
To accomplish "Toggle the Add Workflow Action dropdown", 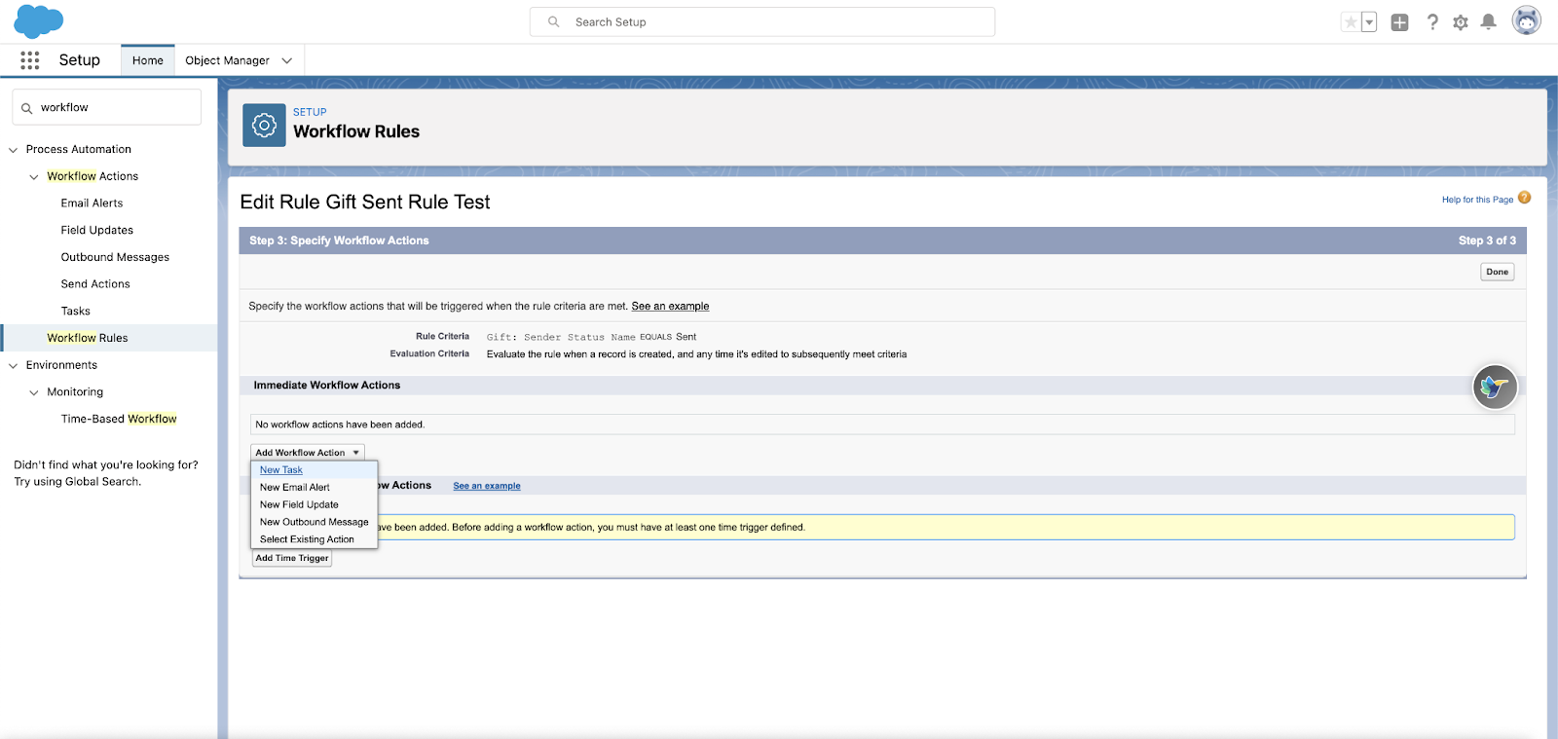I will (308, 452).
